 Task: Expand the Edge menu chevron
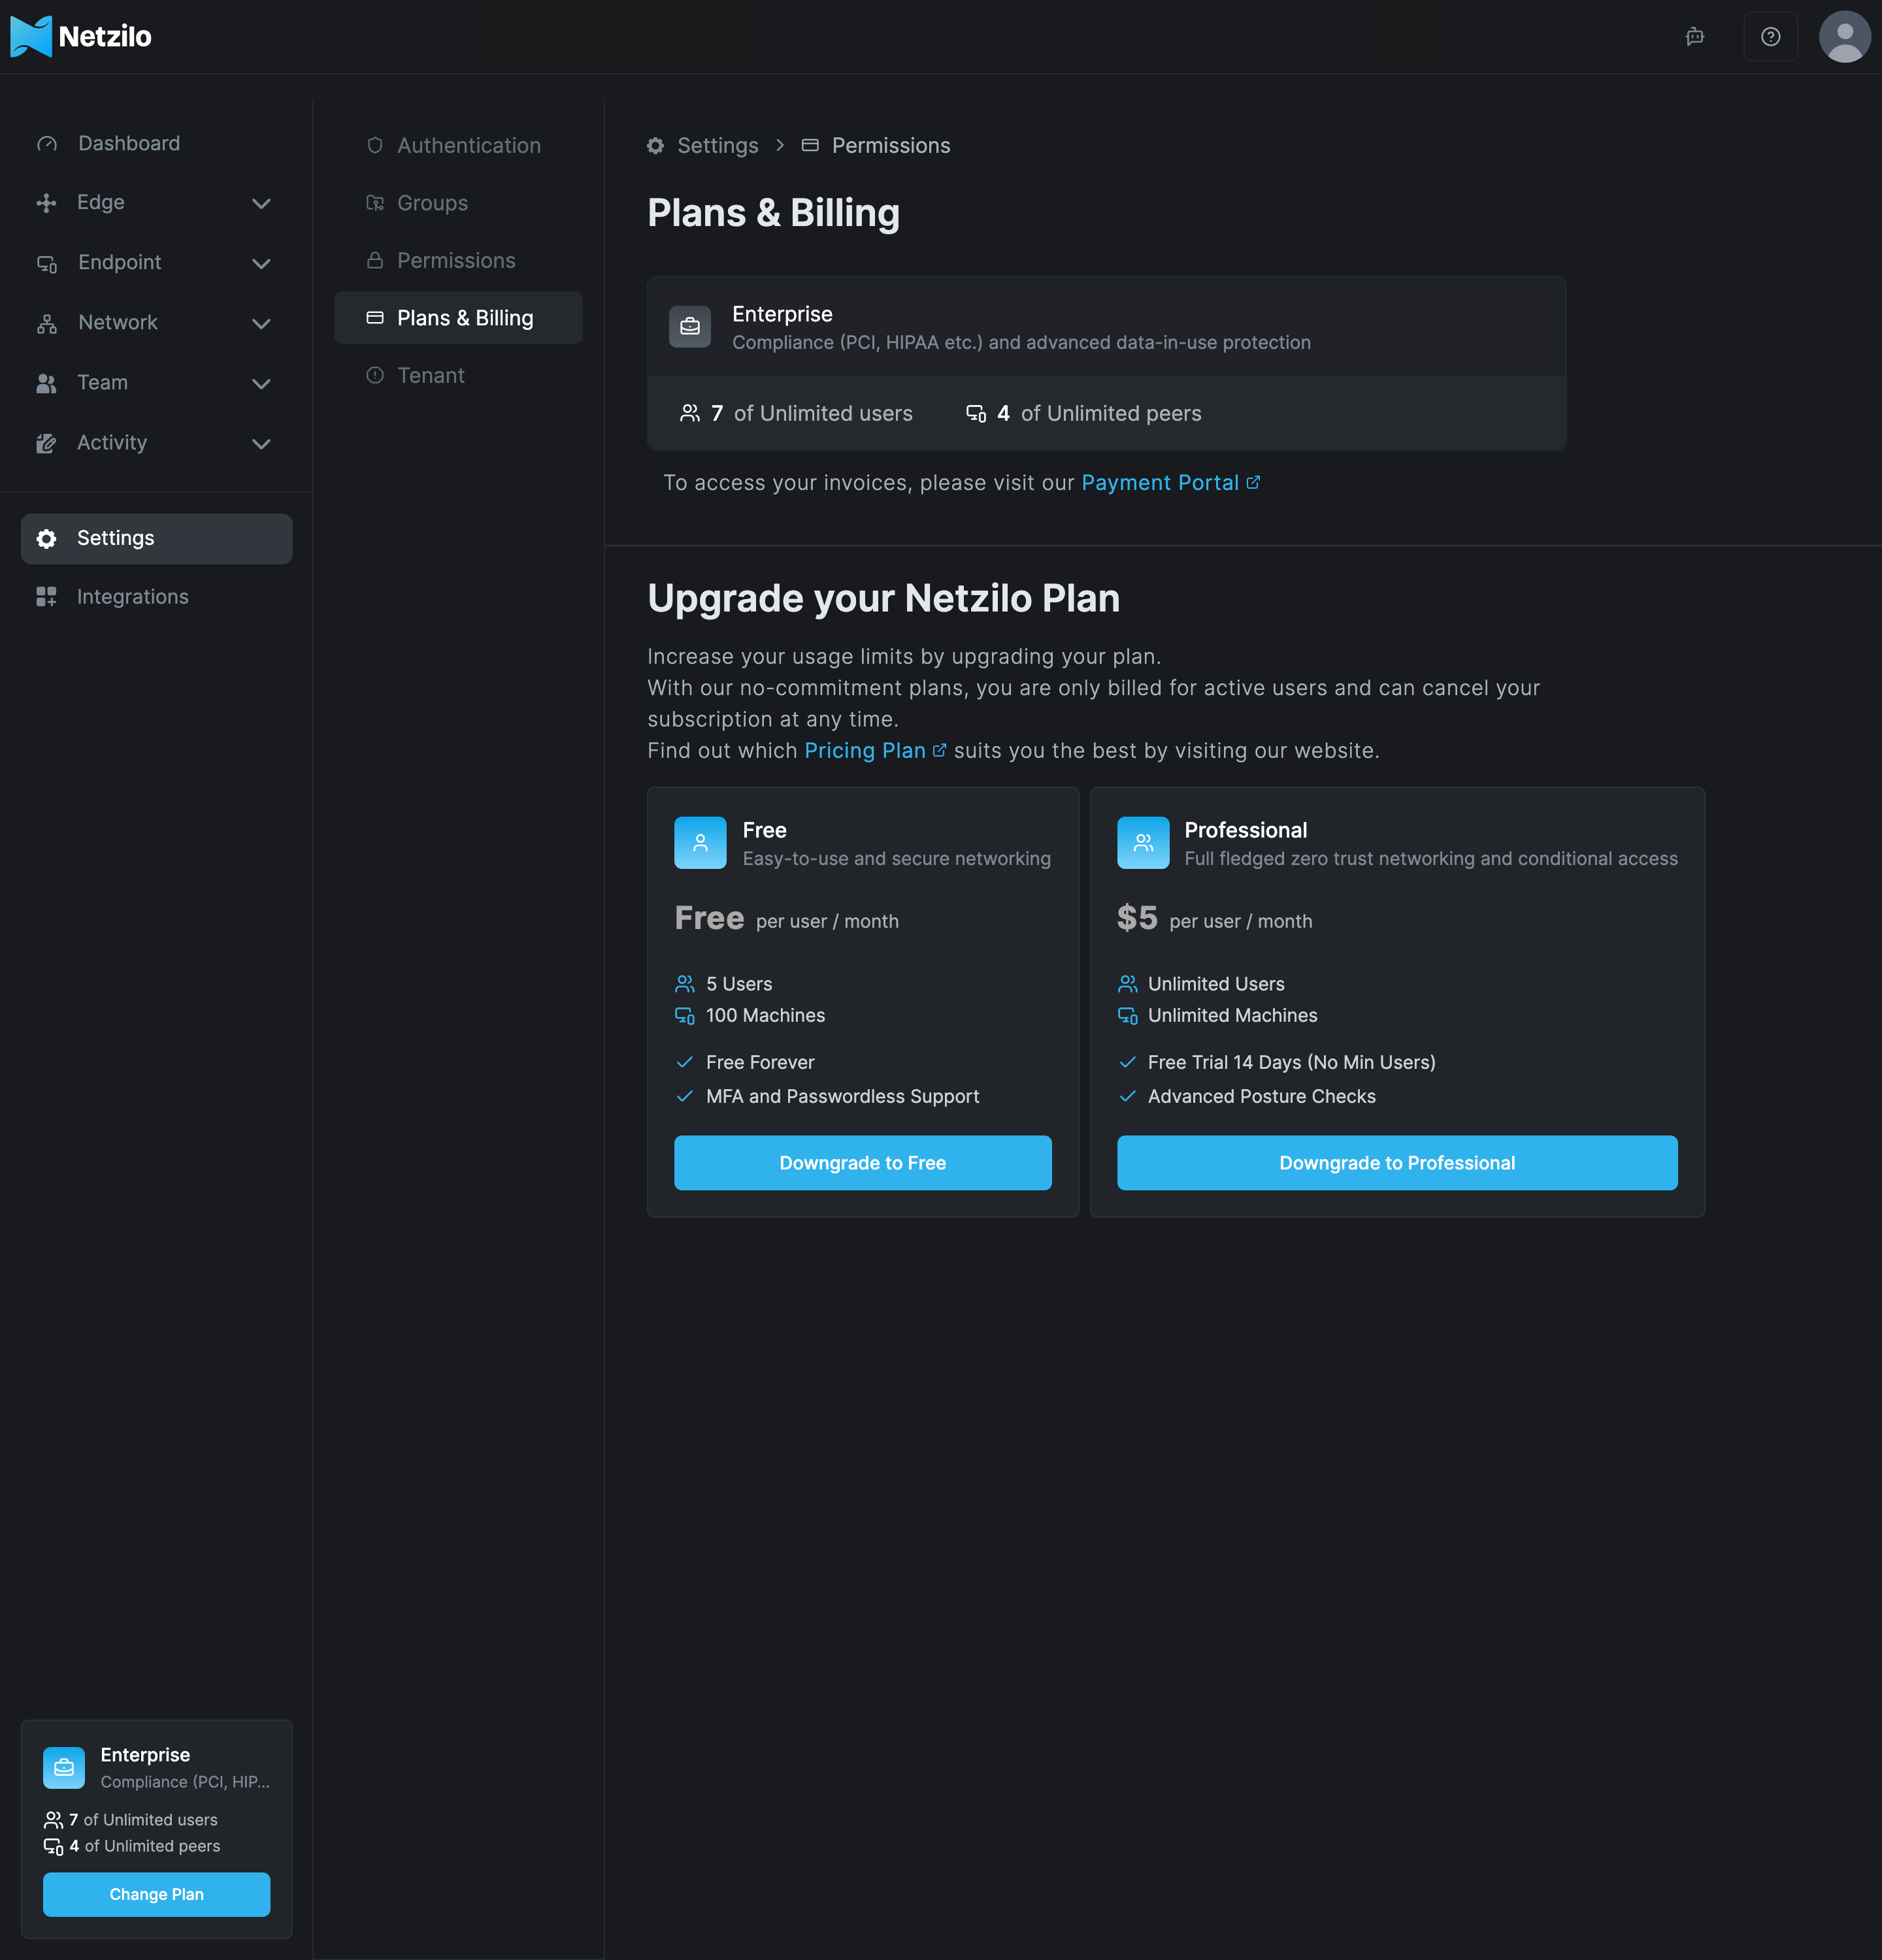coord(261,204)
